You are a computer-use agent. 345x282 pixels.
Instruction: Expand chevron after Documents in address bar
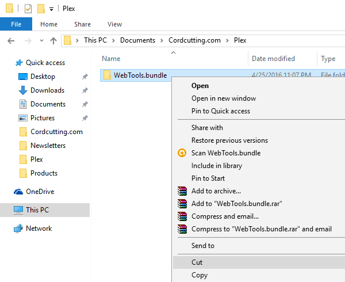[162, 40]
